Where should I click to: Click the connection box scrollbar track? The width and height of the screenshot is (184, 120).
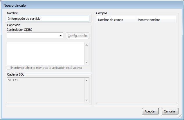point(86,53)
